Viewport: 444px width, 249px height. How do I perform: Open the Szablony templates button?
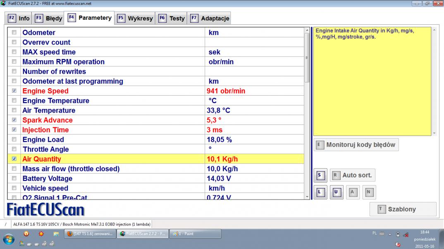[x=402, y=209]
